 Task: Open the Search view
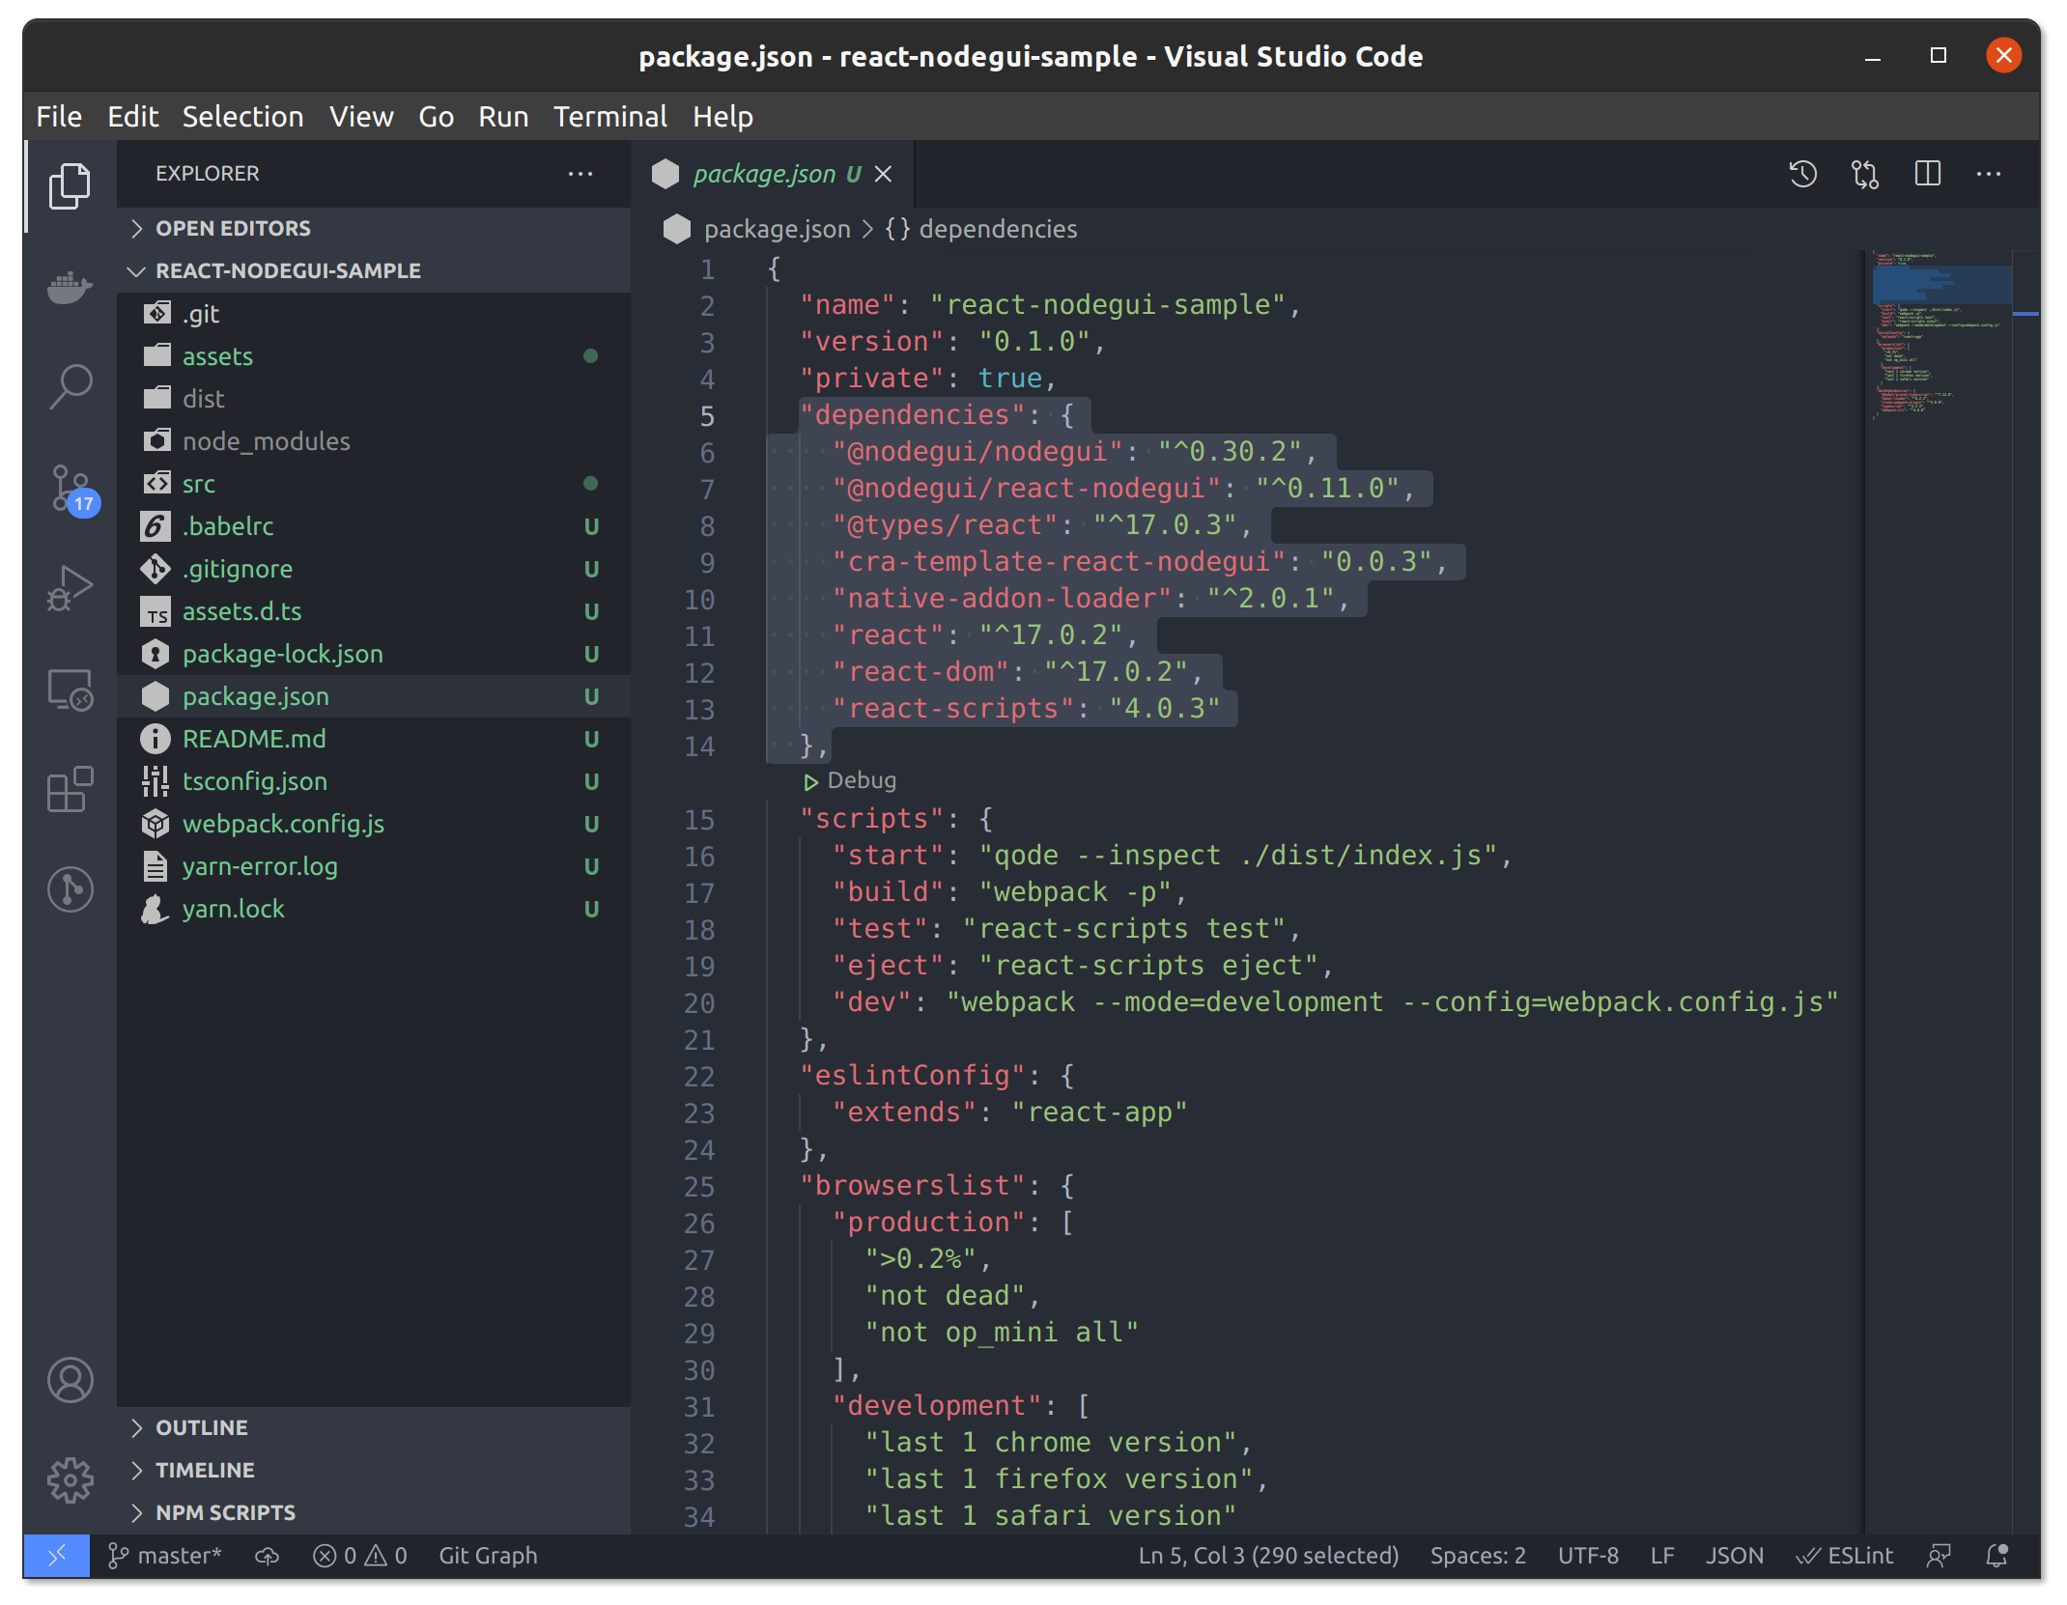(x=69, y=383)
